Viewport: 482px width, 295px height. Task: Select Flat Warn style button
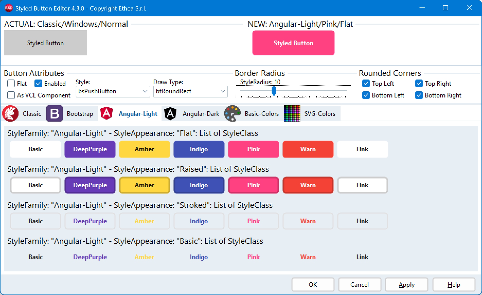(308, 149)
